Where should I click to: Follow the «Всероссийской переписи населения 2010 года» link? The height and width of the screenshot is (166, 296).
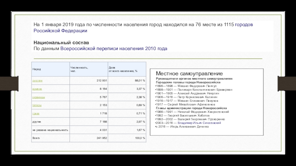(114, 48)
